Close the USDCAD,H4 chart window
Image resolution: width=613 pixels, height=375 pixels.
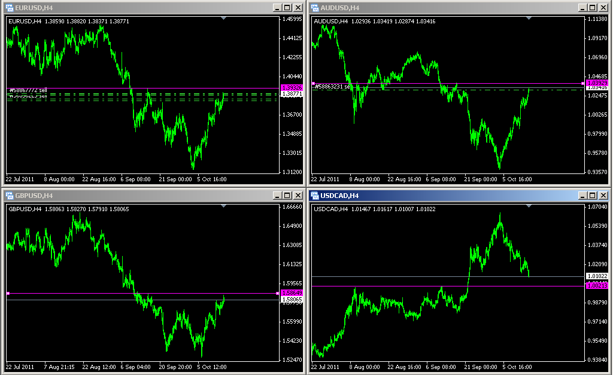pyautogui.click(x=603, y=196)
